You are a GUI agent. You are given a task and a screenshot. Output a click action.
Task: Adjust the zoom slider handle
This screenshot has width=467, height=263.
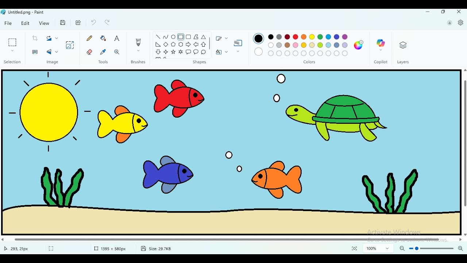tap(417, 249)
